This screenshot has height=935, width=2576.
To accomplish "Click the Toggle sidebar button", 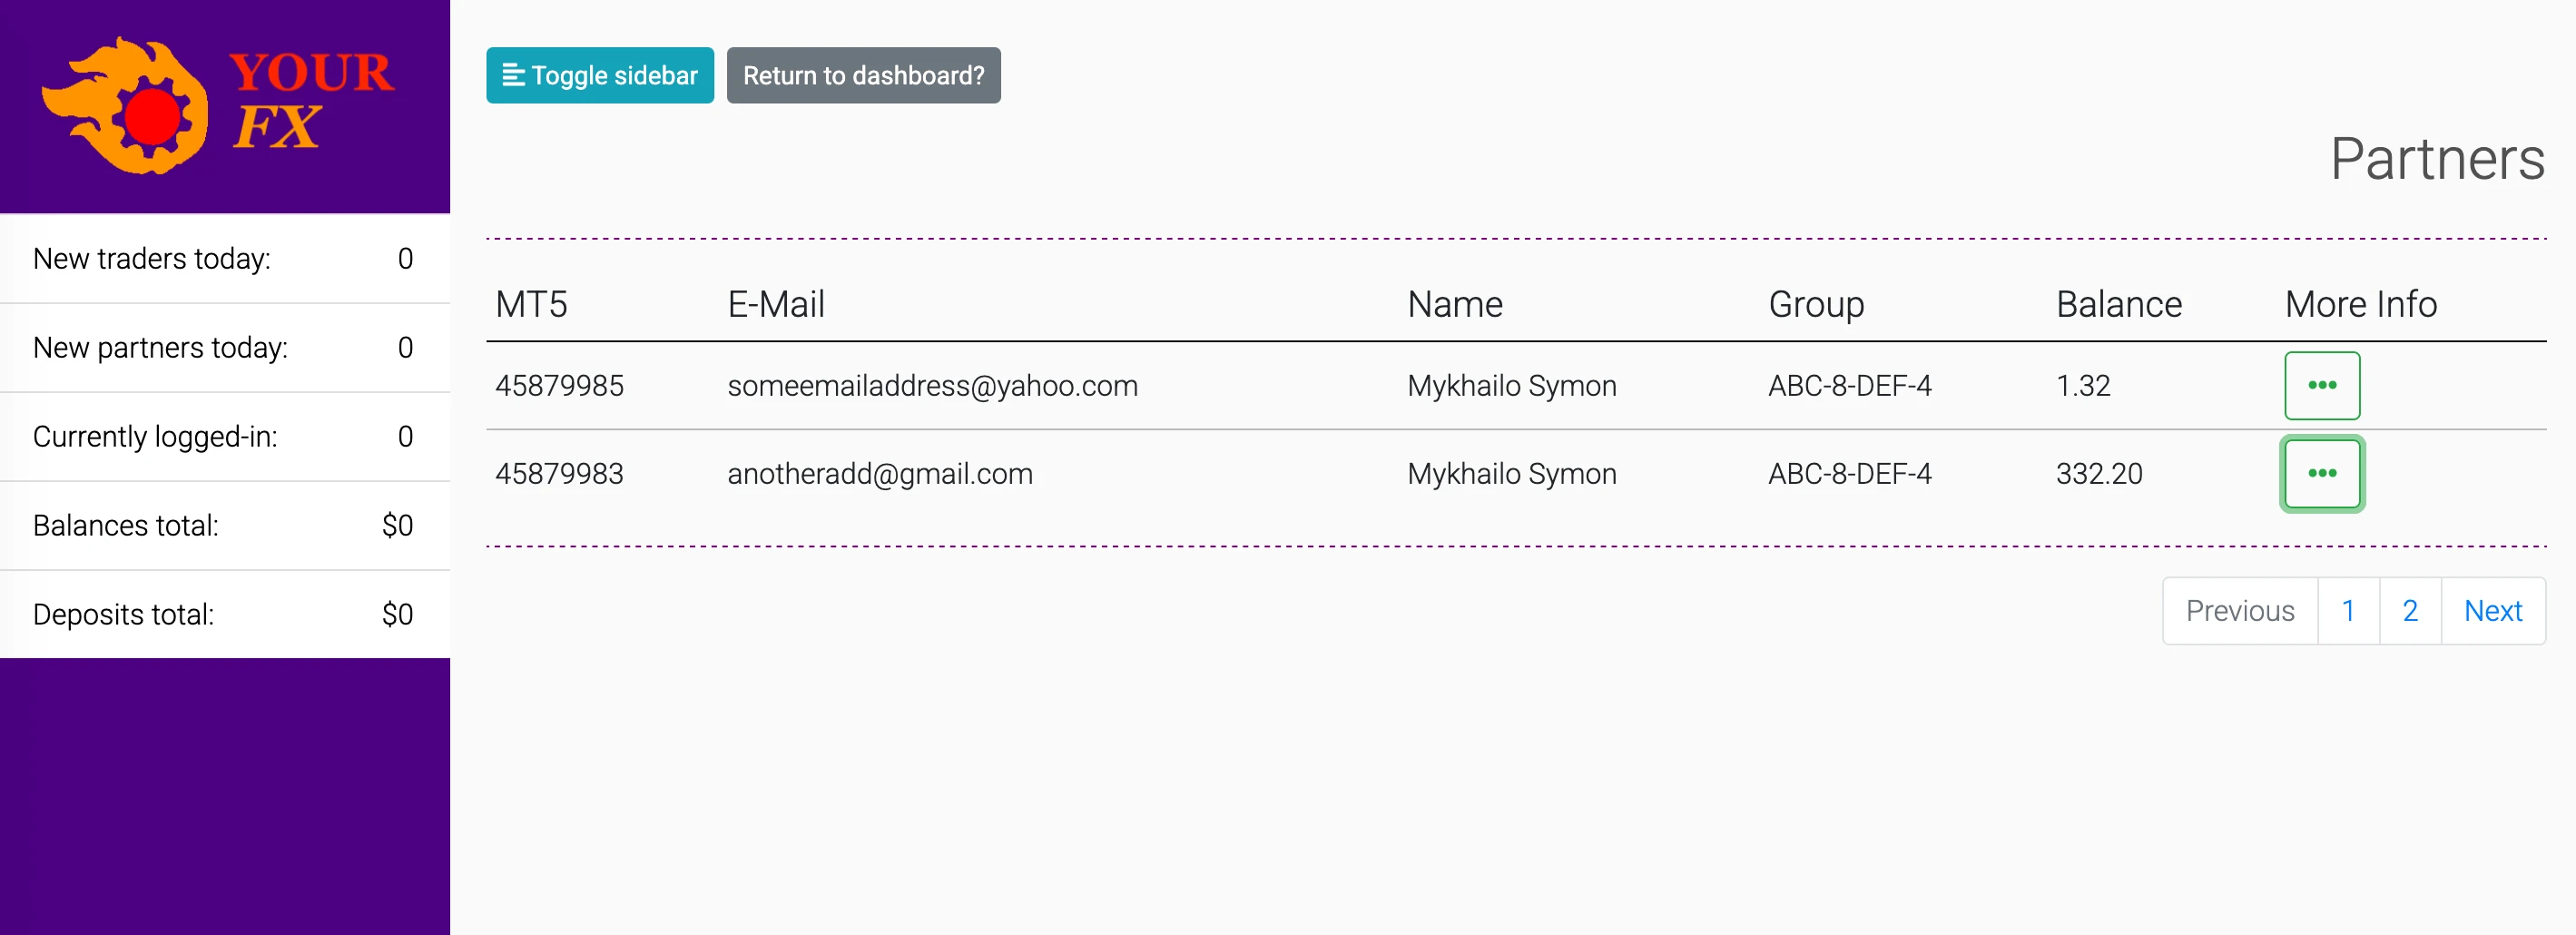I will [599, 75].
